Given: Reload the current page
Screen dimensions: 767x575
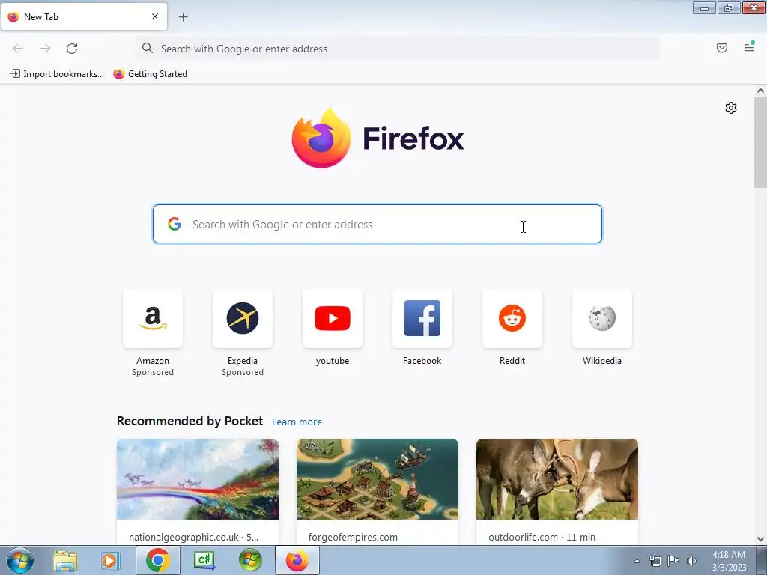Looking at the screenshot, I should pyautogui.click(x=72, y=49).
